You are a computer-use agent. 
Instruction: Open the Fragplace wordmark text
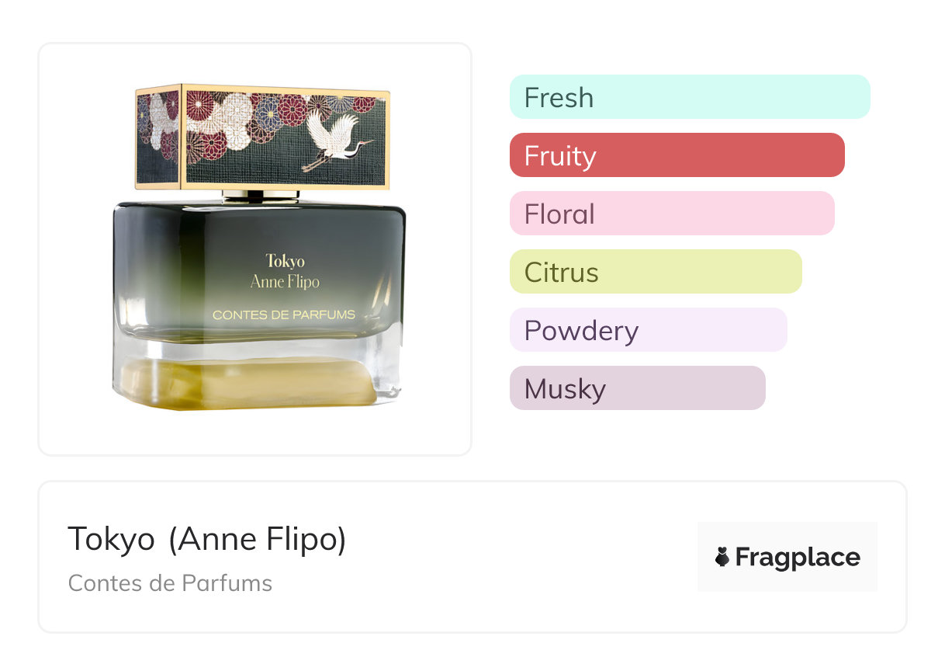(797, 558)
